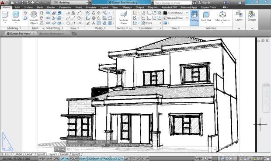Toggle OSNAP in the status bar
The width and height of the screenshot is (271, 161).
(83, 158)
